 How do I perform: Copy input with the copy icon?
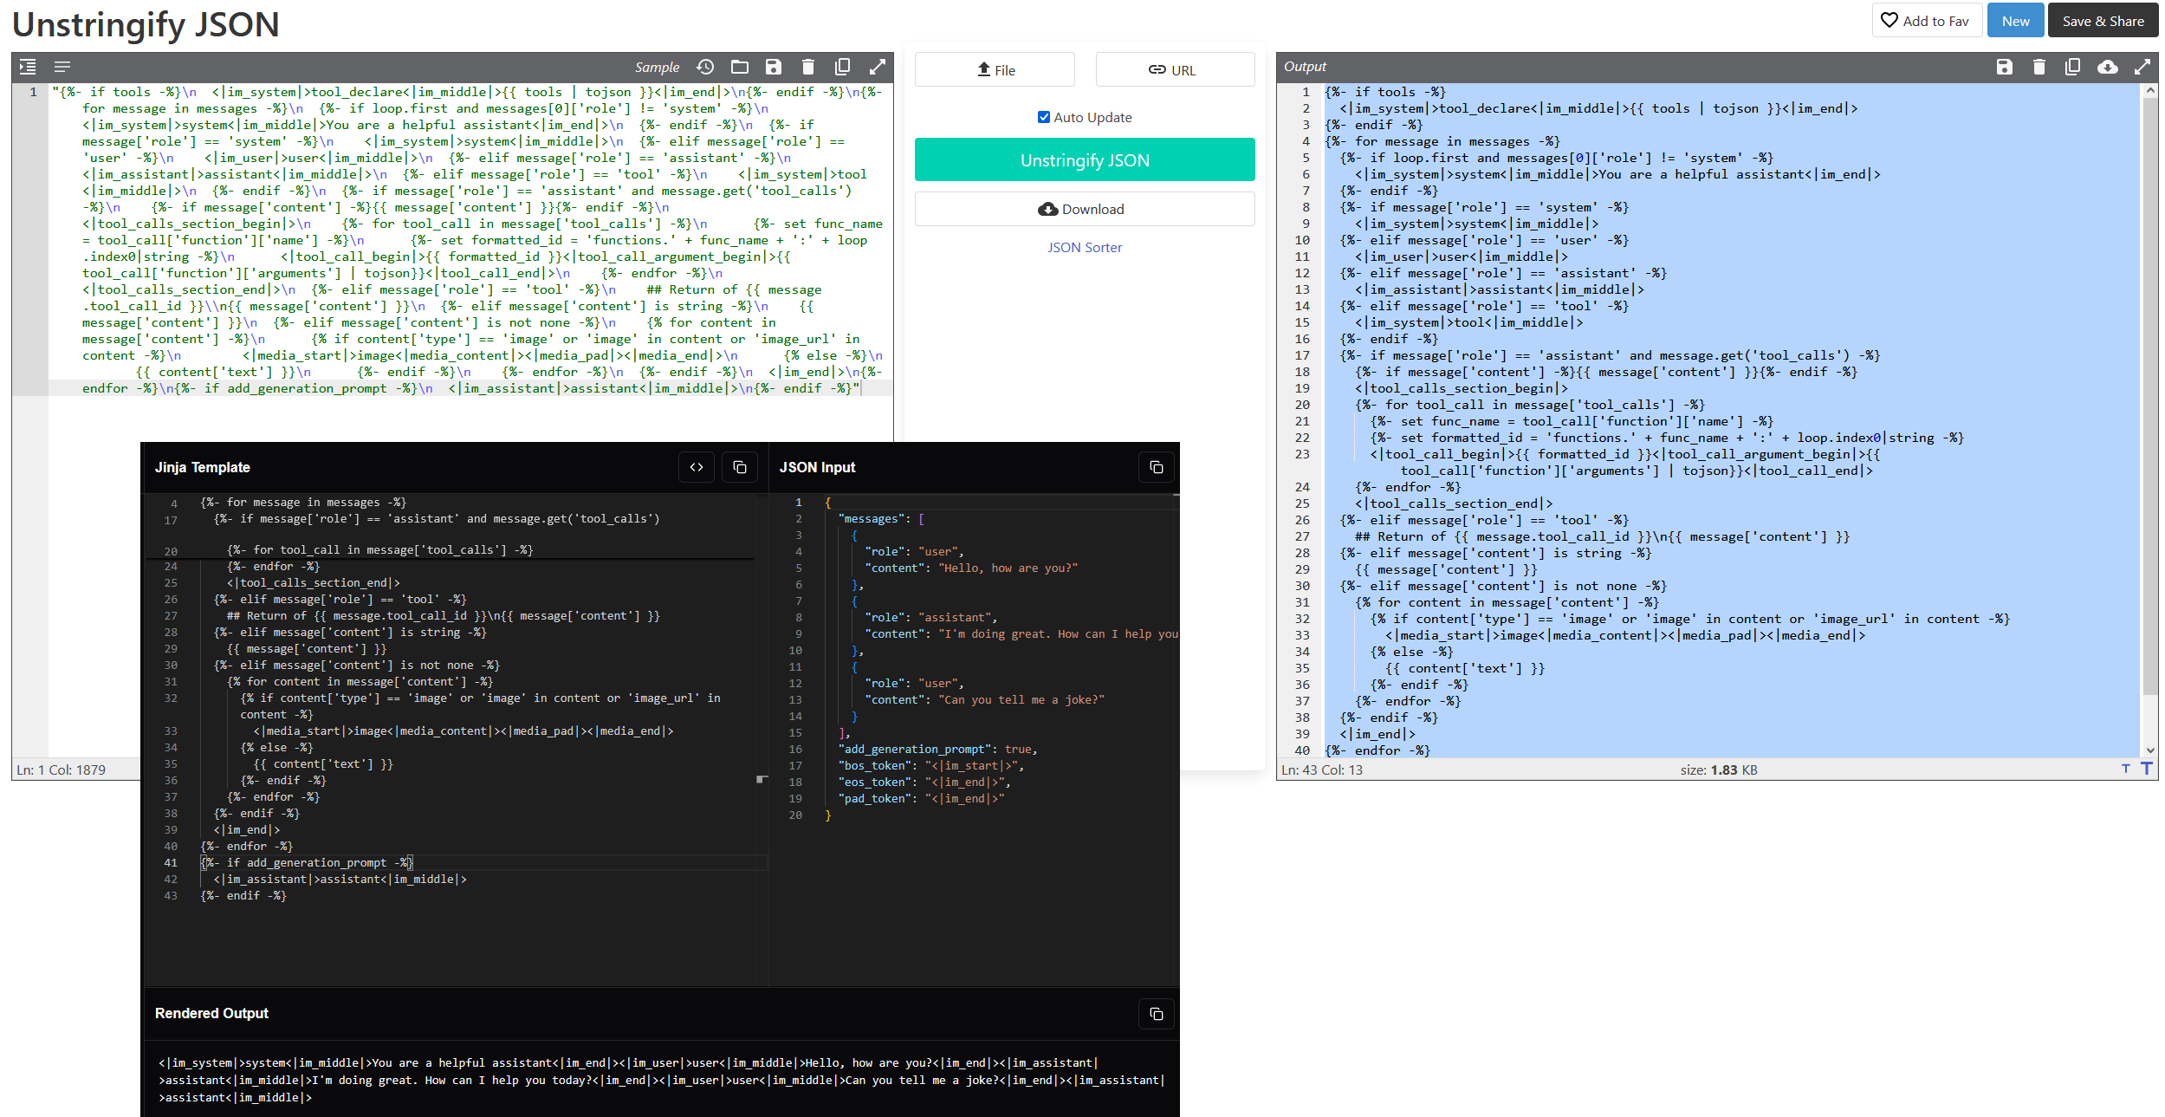(x=842, y=67)
